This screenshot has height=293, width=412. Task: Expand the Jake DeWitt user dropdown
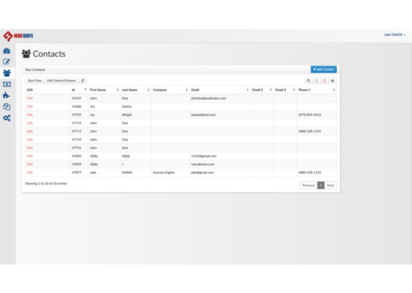pyautogui.click(x=395, y=34)
